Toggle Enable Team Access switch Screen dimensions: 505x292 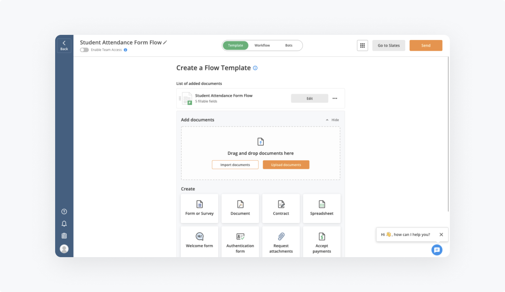point(85,50)
